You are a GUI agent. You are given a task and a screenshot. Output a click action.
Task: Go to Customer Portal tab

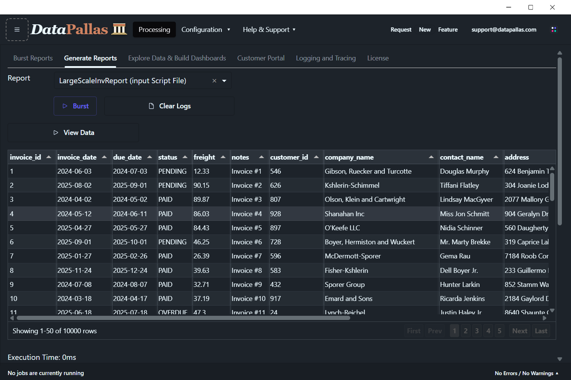point(261,58)
